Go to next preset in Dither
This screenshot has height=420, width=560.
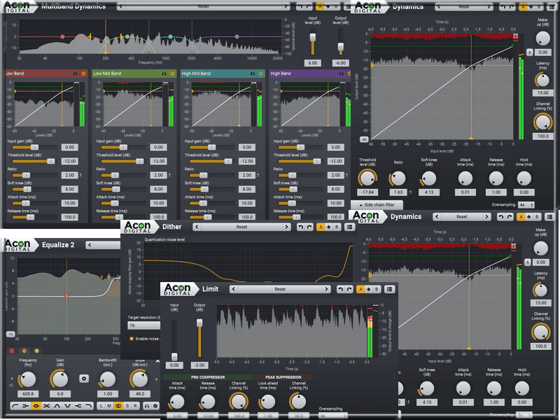click(x=286, y=227)
